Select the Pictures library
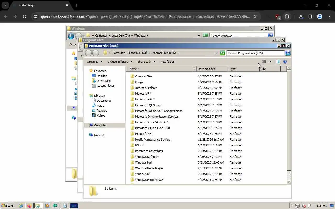 coord(99,111)
